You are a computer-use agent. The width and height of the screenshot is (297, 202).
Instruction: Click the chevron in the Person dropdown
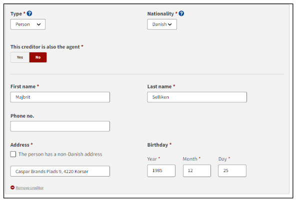(x=38, y=24)
